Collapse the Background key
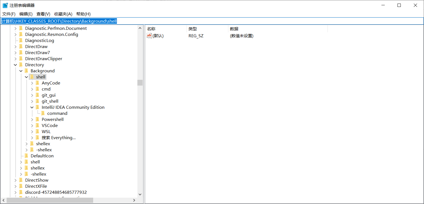424x204 pixels. tap(21, 71)
